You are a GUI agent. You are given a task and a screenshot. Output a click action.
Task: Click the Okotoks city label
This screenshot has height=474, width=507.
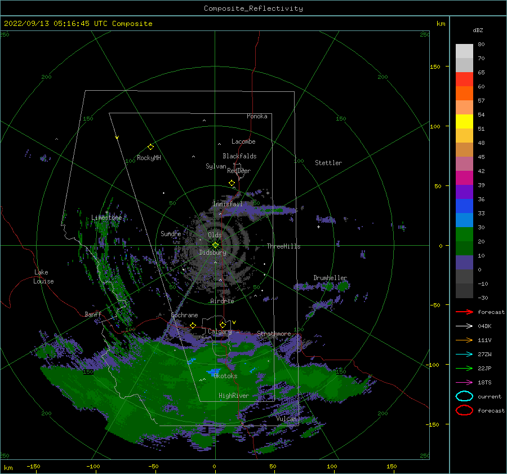coord(225,376)
